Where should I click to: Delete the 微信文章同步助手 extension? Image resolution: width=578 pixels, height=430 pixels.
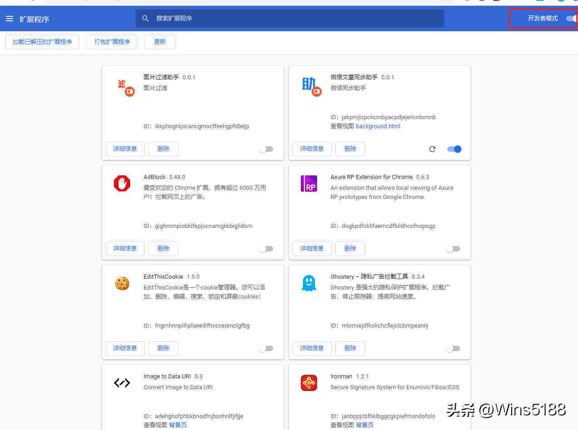coord(350,149)
